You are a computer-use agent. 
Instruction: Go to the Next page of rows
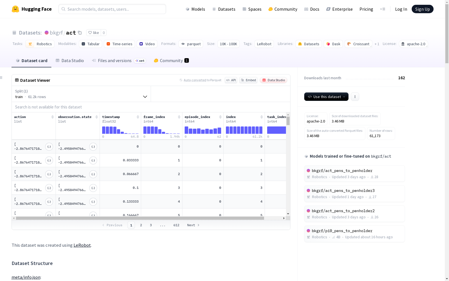193,225
